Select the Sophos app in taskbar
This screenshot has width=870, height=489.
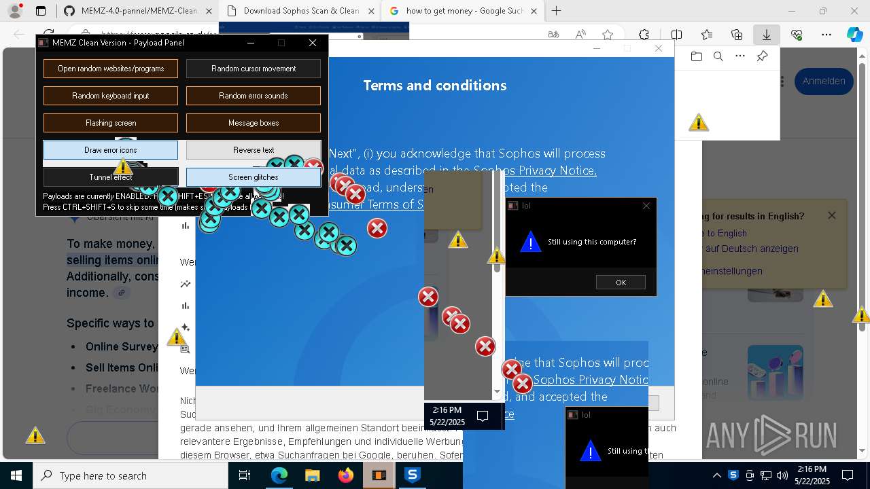coord(412,475)
